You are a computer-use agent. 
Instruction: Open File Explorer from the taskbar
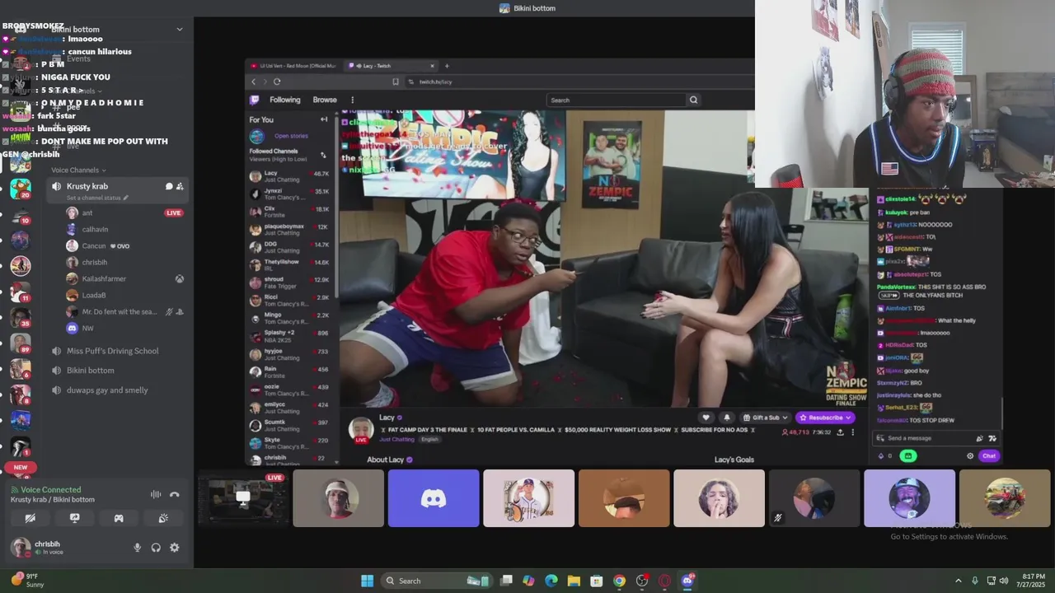574,581
